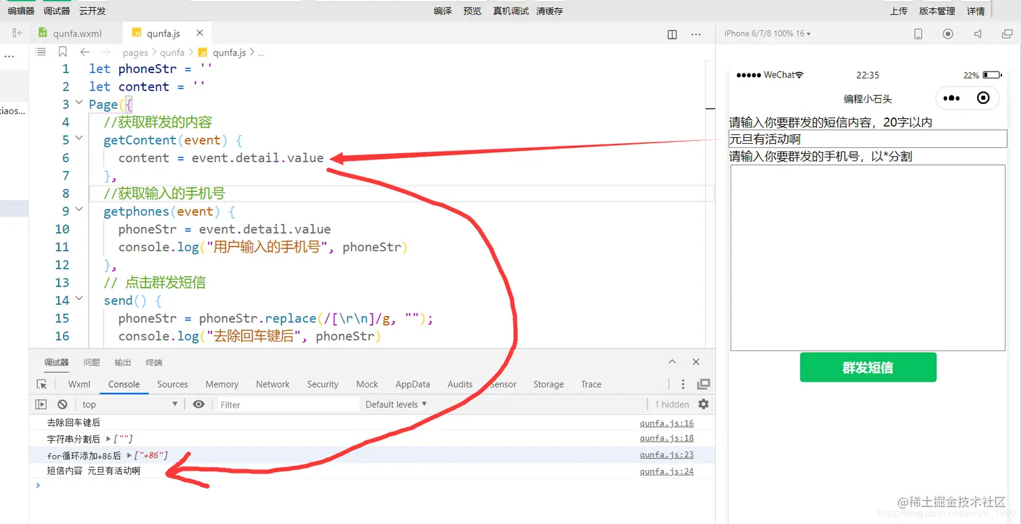
Task: Open the 终端 terminal tab
Action: pos(154,363)
